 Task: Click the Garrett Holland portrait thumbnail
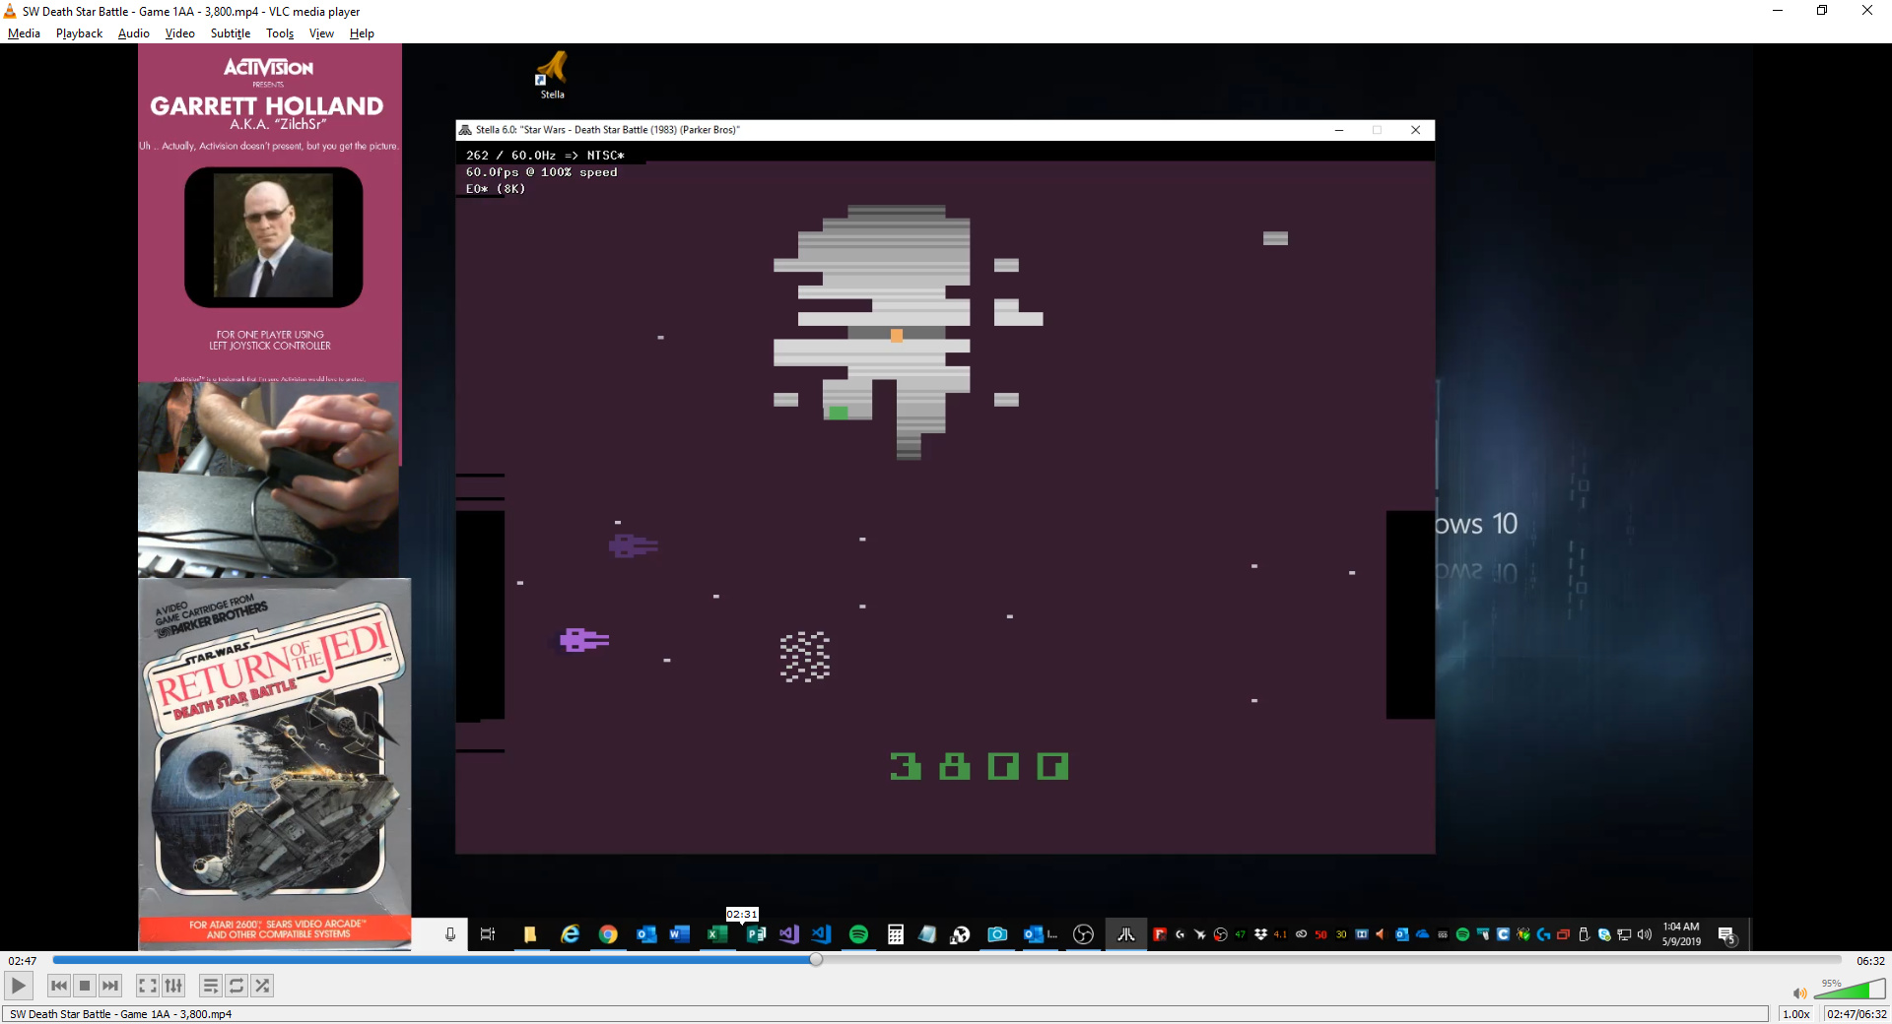pyautogui.click(x=273, y=236)
